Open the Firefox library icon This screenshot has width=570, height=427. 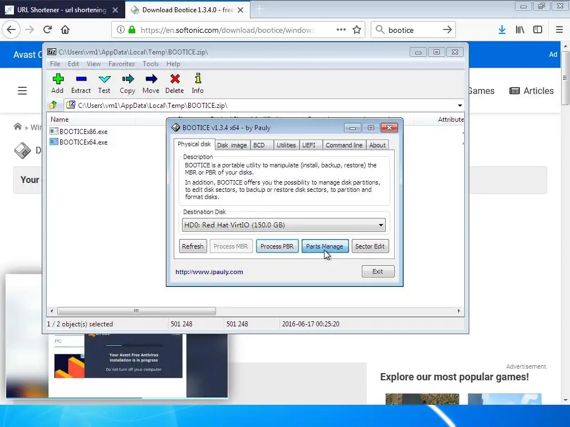click(x=520, y=30)
